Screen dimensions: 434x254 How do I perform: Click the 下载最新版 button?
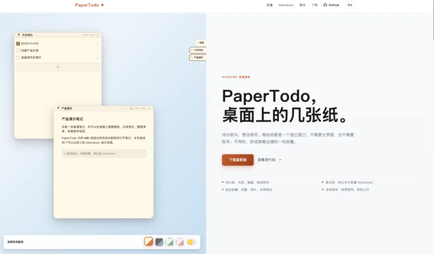pyautogui.click(x=238, y=160)
